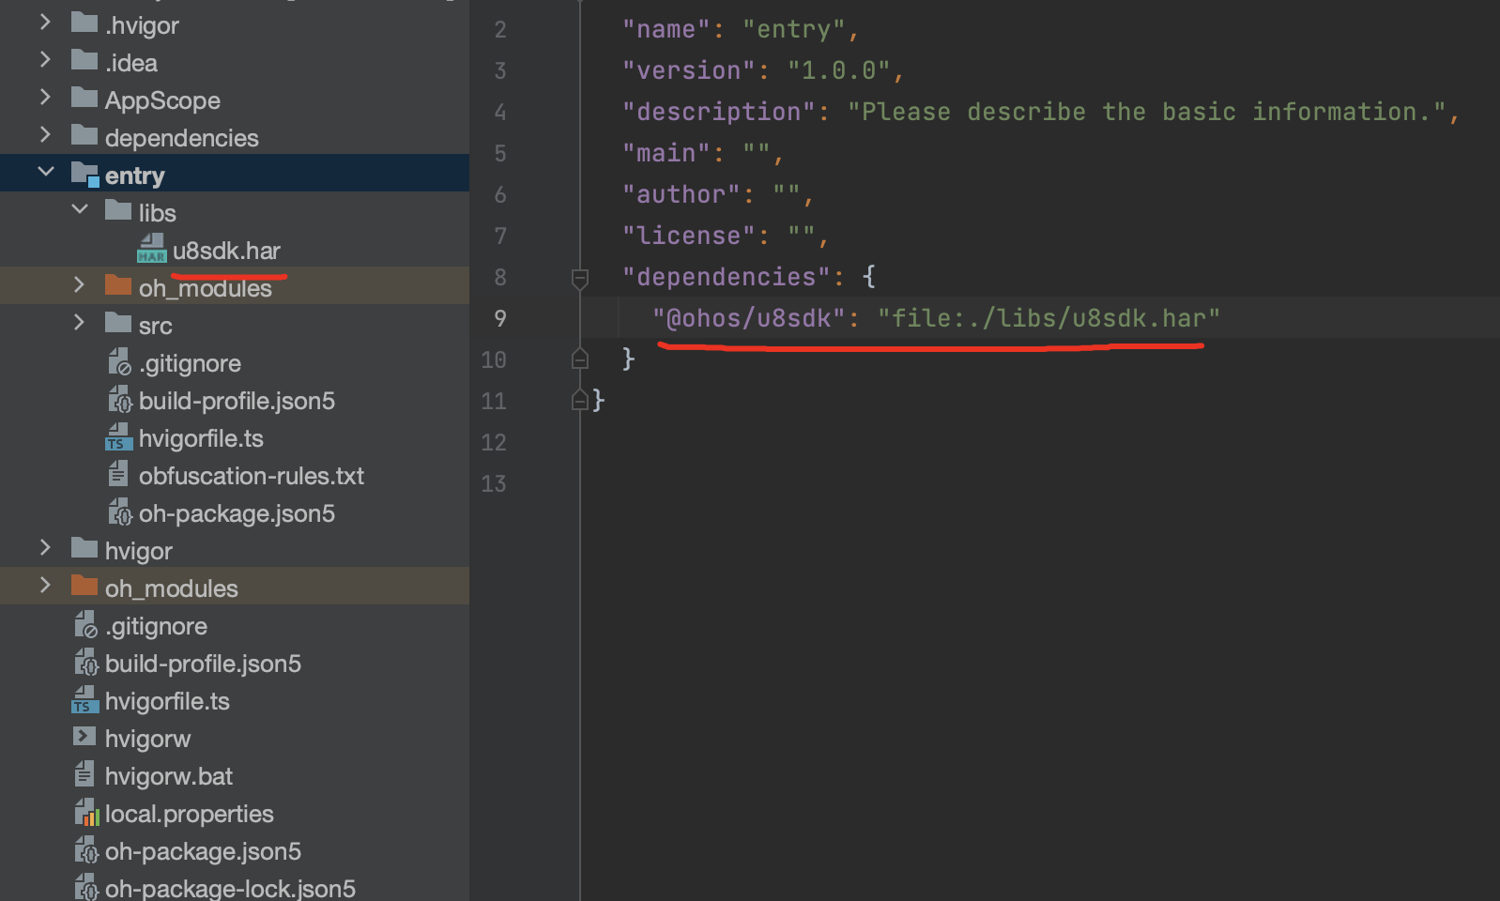Image resolution: width=1500 pixels, height=901 pixels.
Task: Click the .idea folder icon
Action: (x=84, y=60)
